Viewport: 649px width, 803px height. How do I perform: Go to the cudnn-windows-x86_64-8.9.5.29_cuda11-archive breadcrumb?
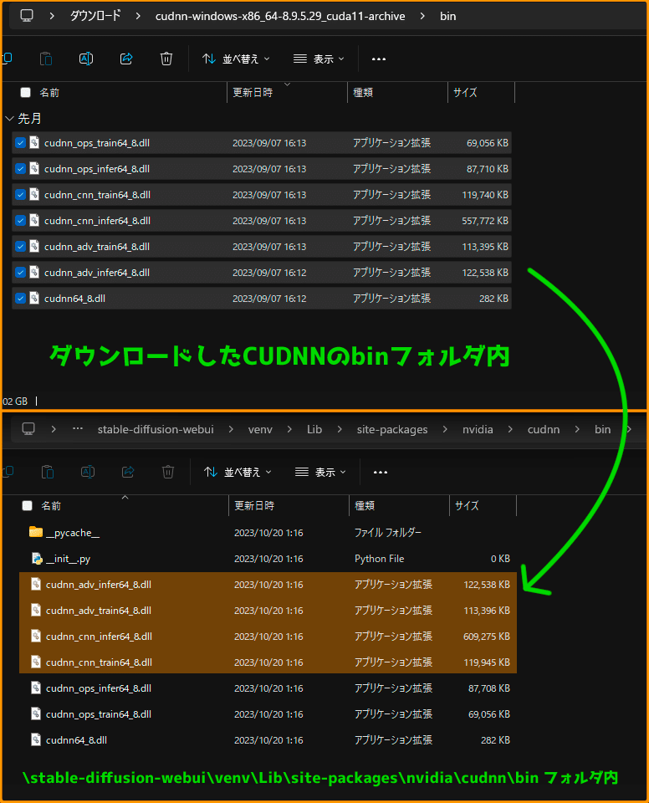click(280, 17)
